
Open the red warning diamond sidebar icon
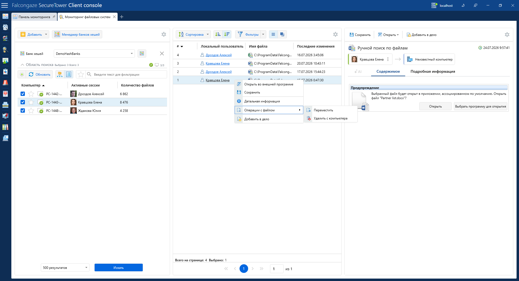coord(5,94)
